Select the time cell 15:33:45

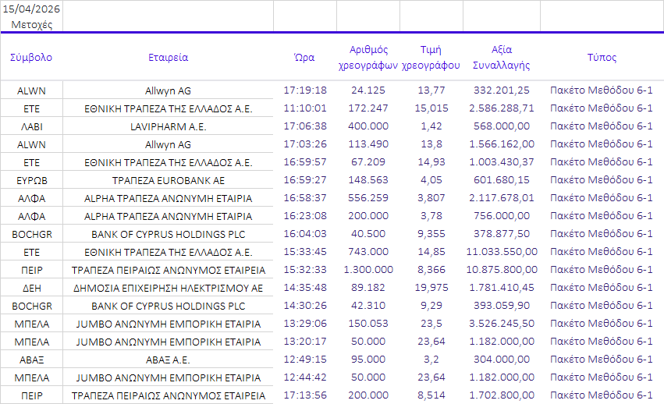(305, 252)
